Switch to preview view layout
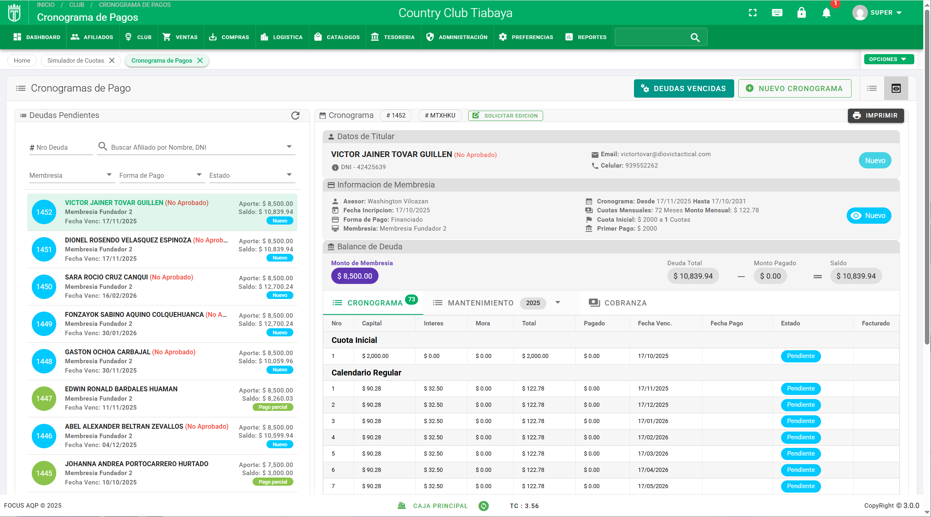The height and width of the screenshot is (517, 931). click(896, 88)
